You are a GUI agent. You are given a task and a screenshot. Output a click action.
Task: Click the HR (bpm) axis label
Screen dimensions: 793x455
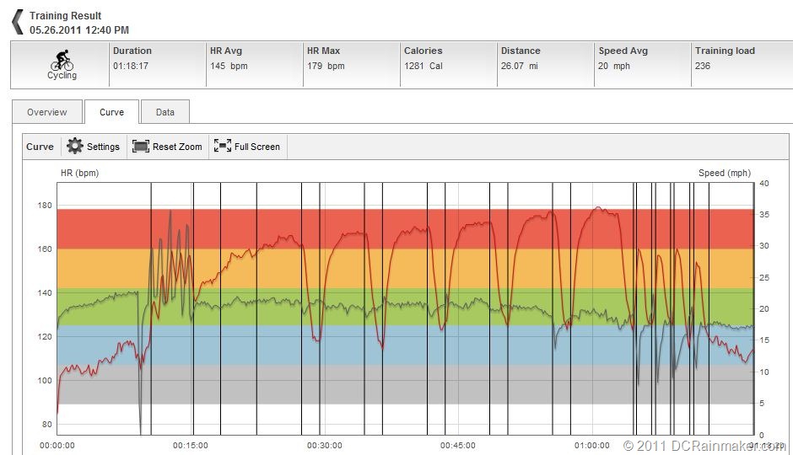pos(79,173)
